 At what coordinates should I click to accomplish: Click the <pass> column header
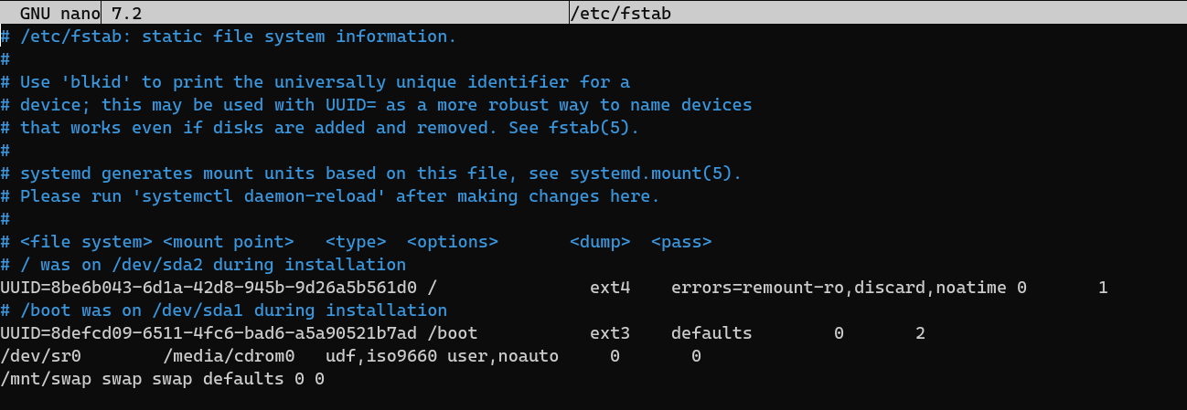681,242
